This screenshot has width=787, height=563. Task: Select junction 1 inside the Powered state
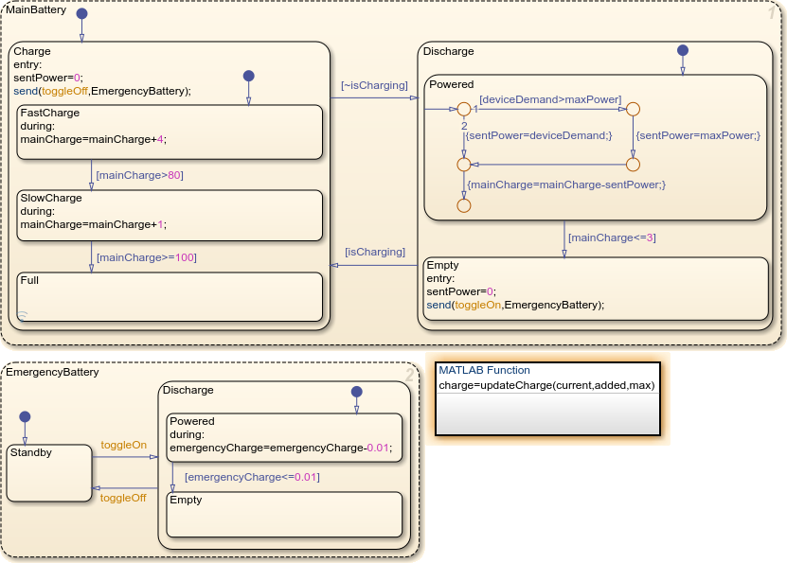click(463, 107)
